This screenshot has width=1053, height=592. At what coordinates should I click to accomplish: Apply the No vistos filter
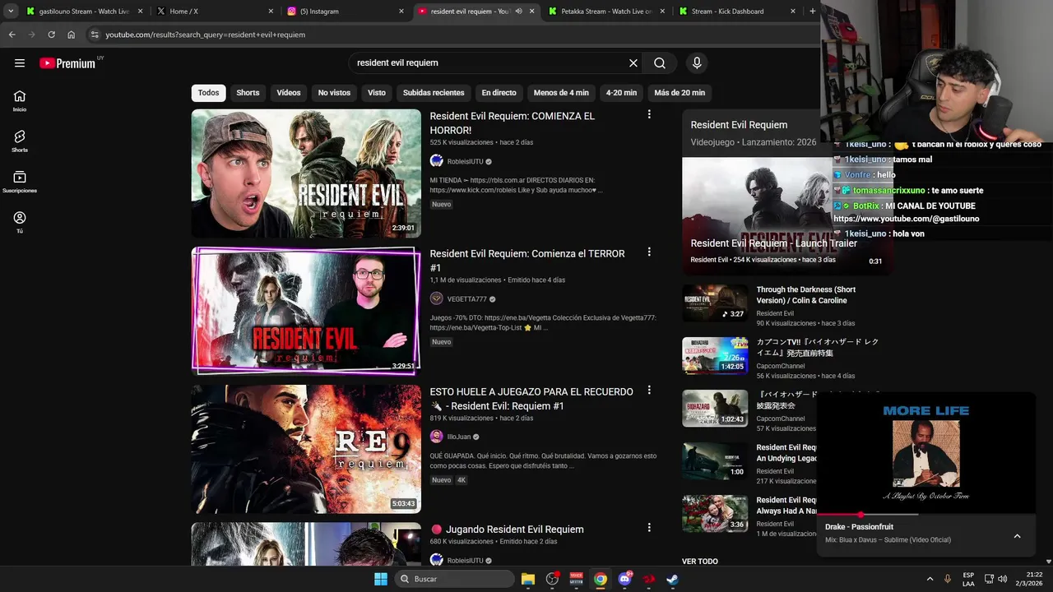tap(334, 93)
